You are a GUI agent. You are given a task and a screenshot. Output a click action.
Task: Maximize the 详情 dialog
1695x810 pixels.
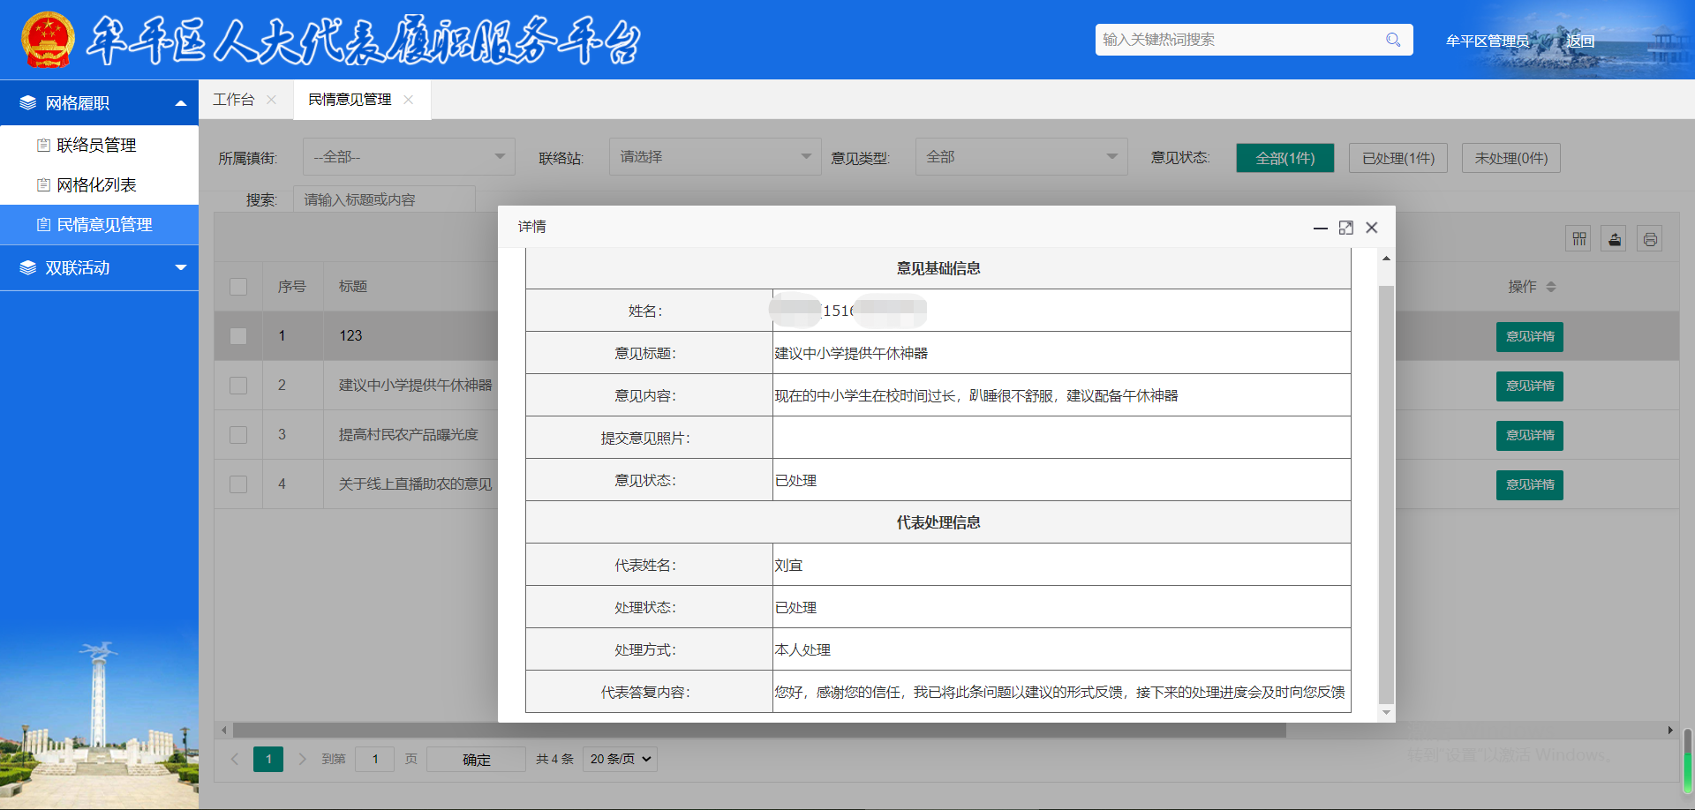[1345, 228]
